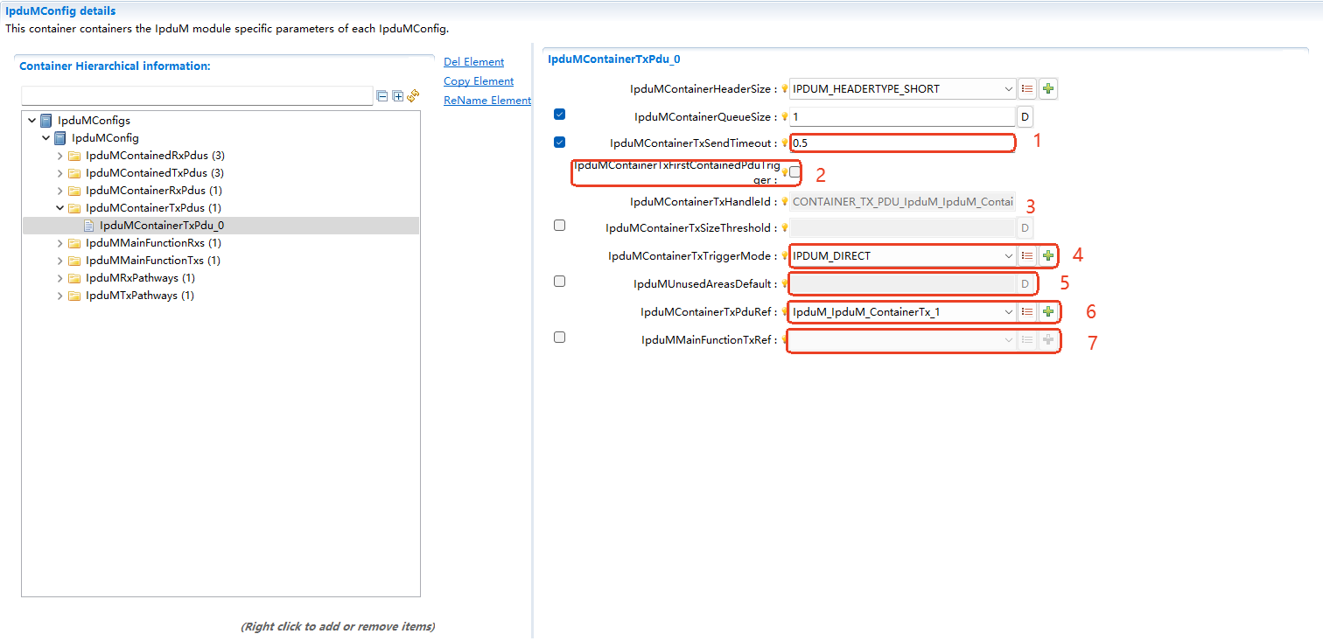Click the D button for IpduMUnusedAreasDefault
This screenshot has height=641, width=1323.
coord(1024,282)
